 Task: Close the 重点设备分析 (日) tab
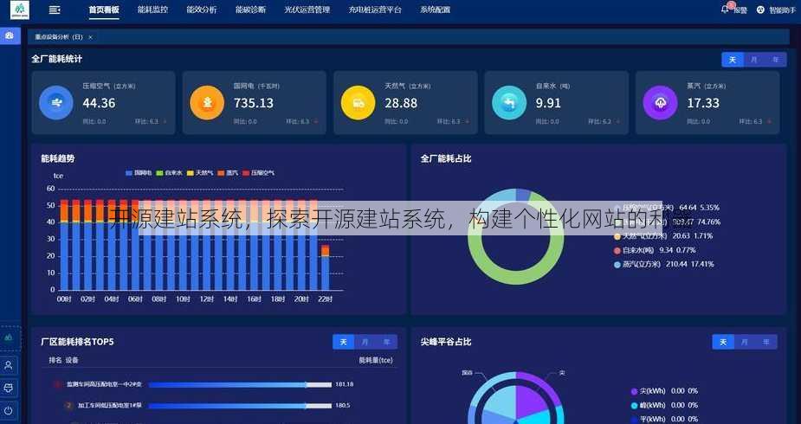[90, 37]
